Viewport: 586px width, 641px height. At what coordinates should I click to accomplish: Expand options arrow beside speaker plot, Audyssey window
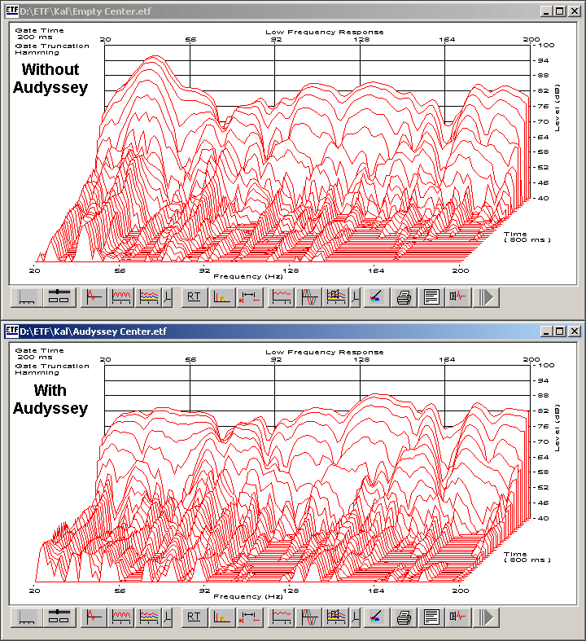[355, 617]
